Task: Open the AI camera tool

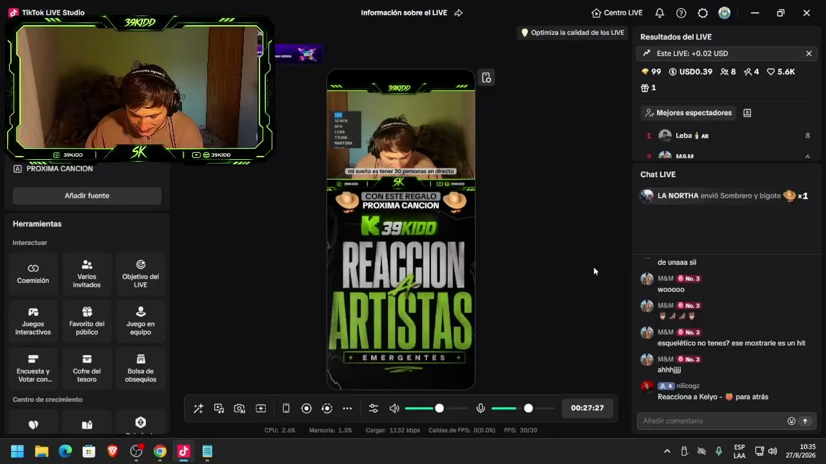Action: point(239,409)
